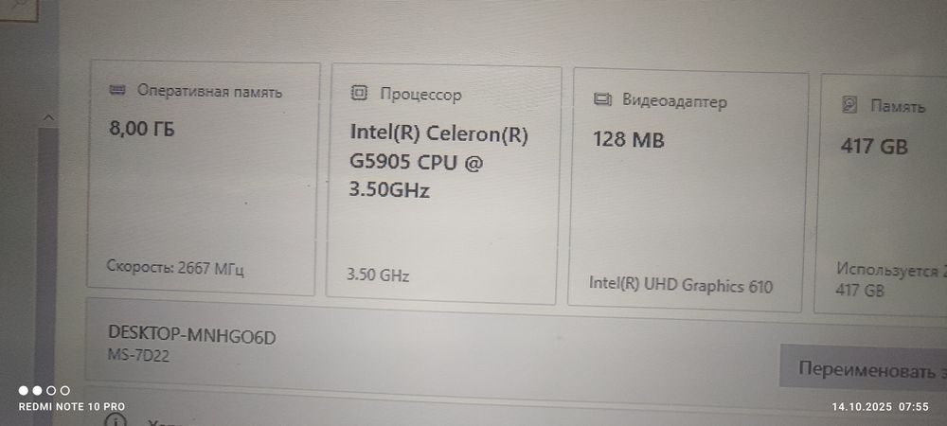The width and height of the screenshot is (947, 426).
Task: Click the Скорость: 2667 МГц text
Action: point(175,268)
